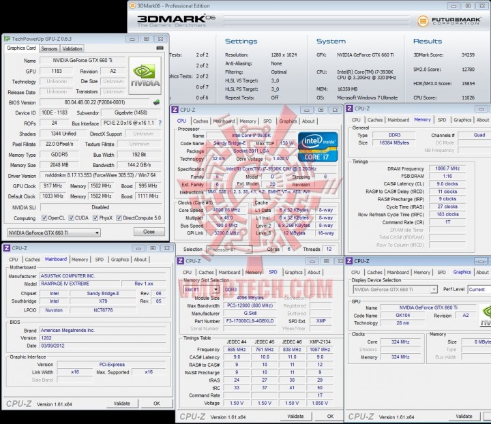This screenshot has height=424, width=491.
Task: Click the CPU Score 11026 value
Action: [x=468, y=97]
